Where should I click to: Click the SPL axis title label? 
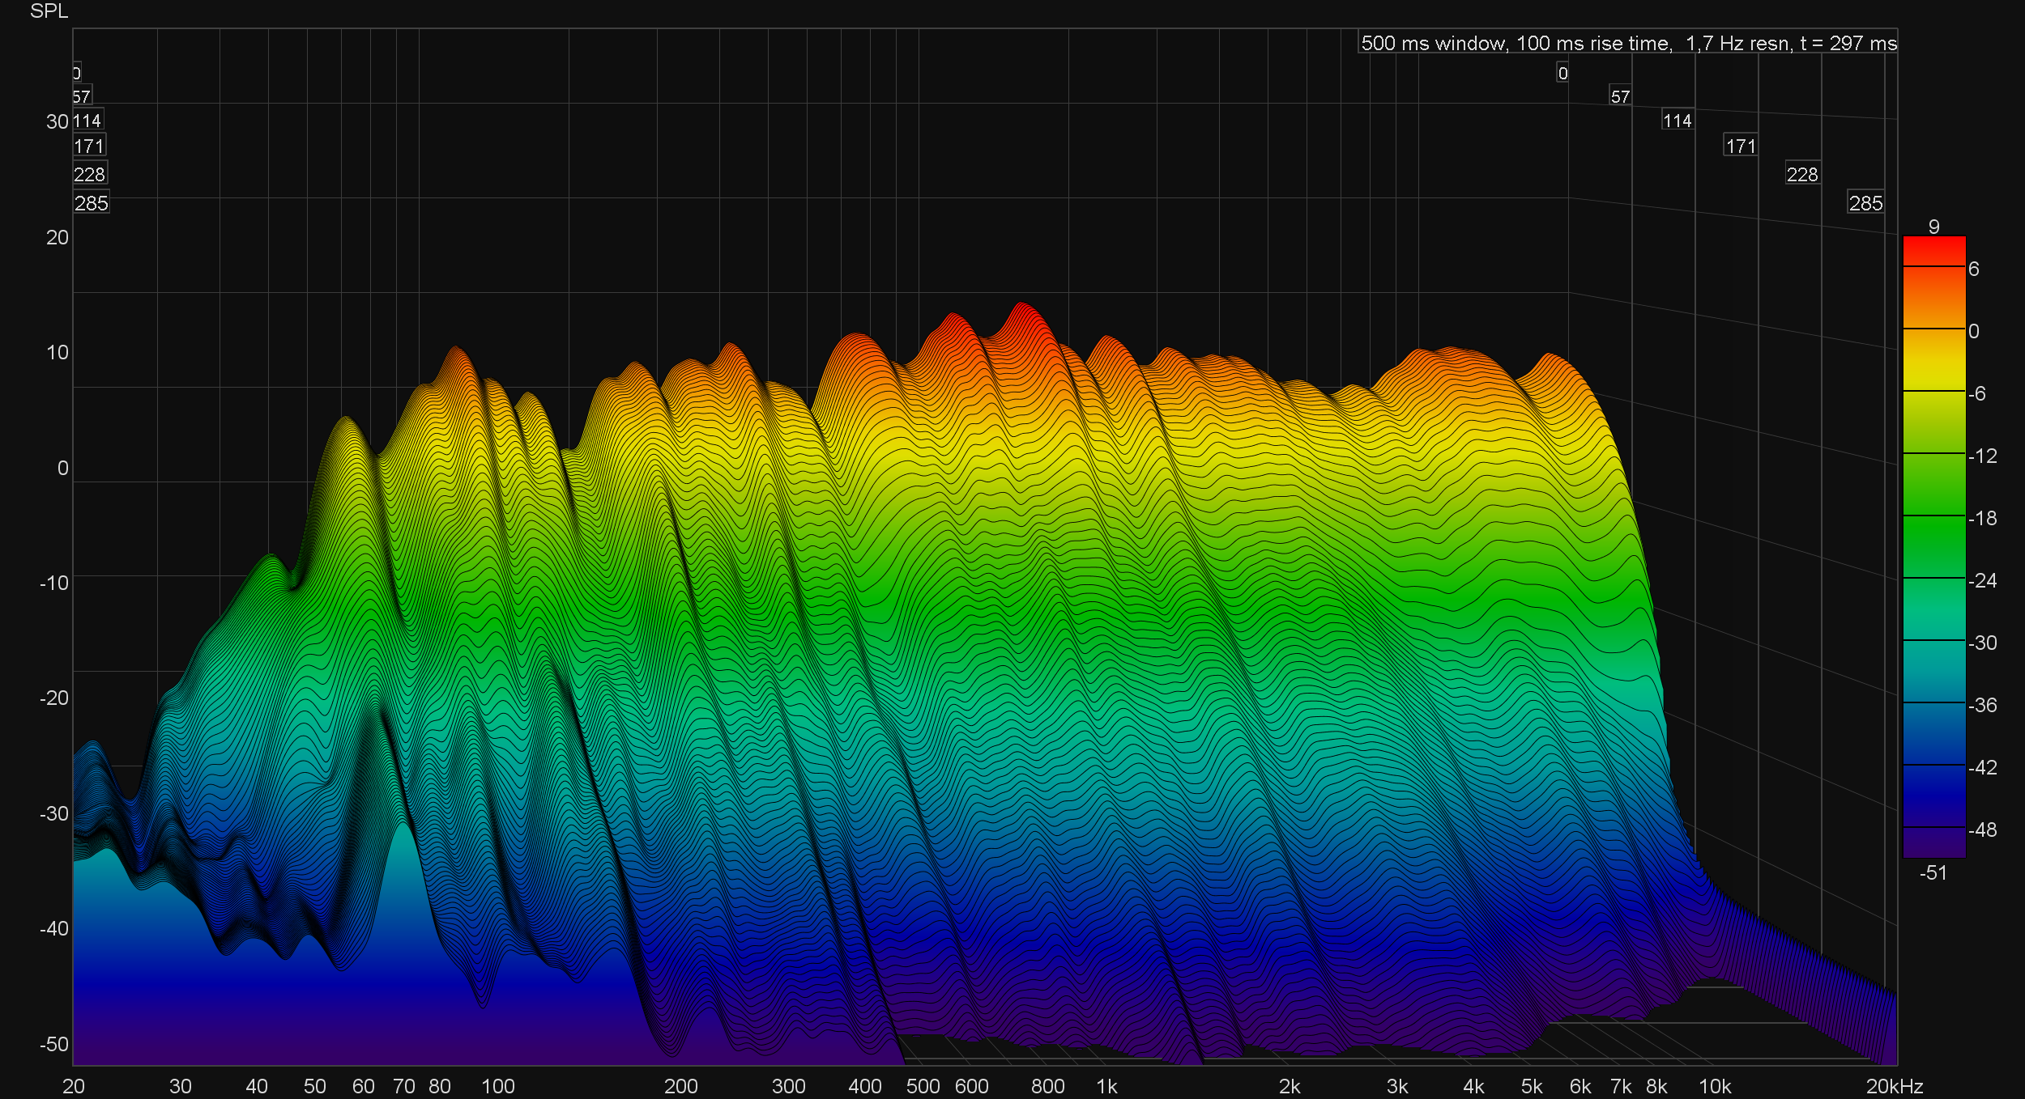(x=49, y=11)
